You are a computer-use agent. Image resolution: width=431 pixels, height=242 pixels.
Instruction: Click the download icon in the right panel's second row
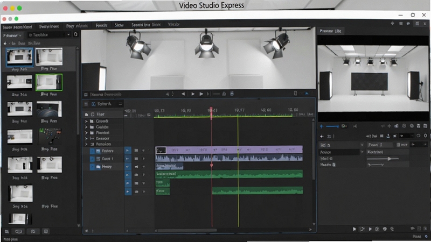(388, 136)
